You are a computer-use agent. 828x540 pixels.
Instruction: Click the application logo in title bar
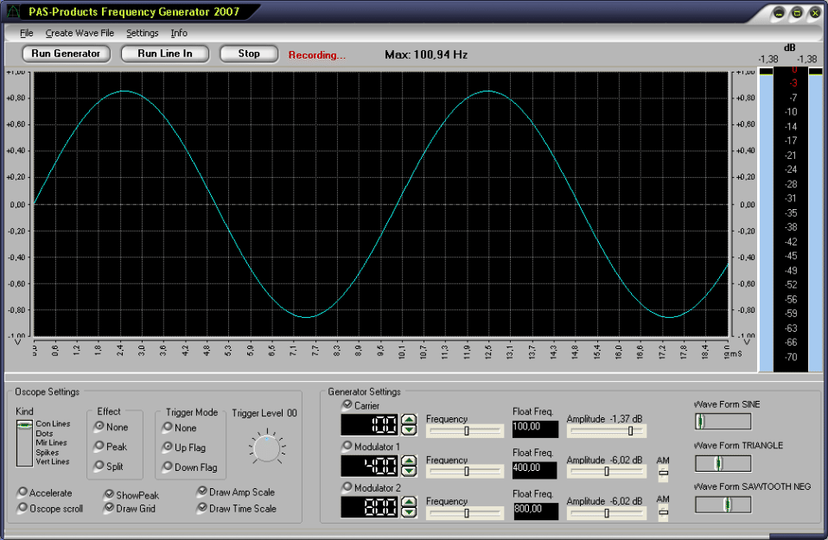pos(14,12)
